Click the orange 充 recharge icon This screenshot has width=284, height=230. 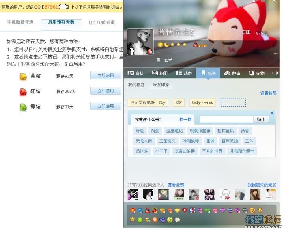[x=155, y=220]
